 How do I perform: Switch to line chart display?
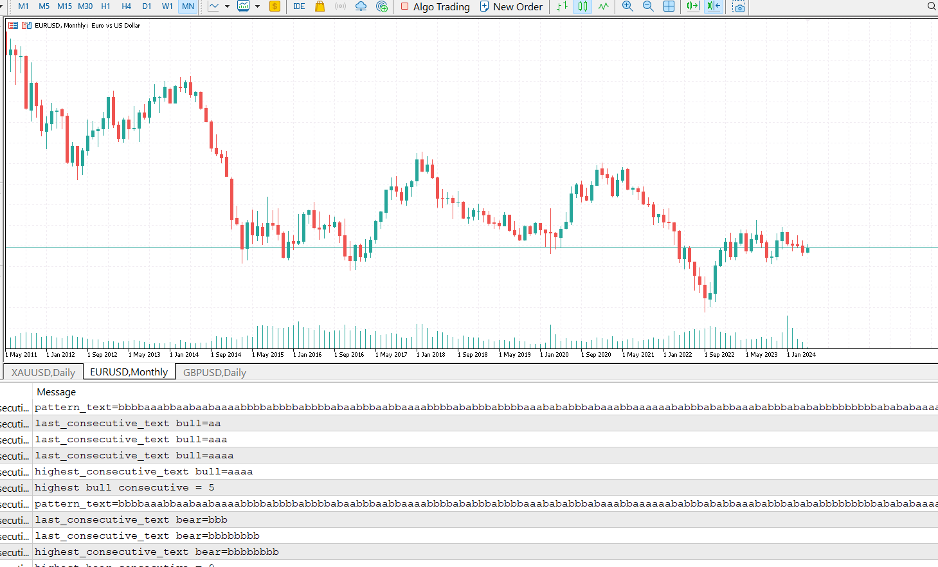point(602,7)
